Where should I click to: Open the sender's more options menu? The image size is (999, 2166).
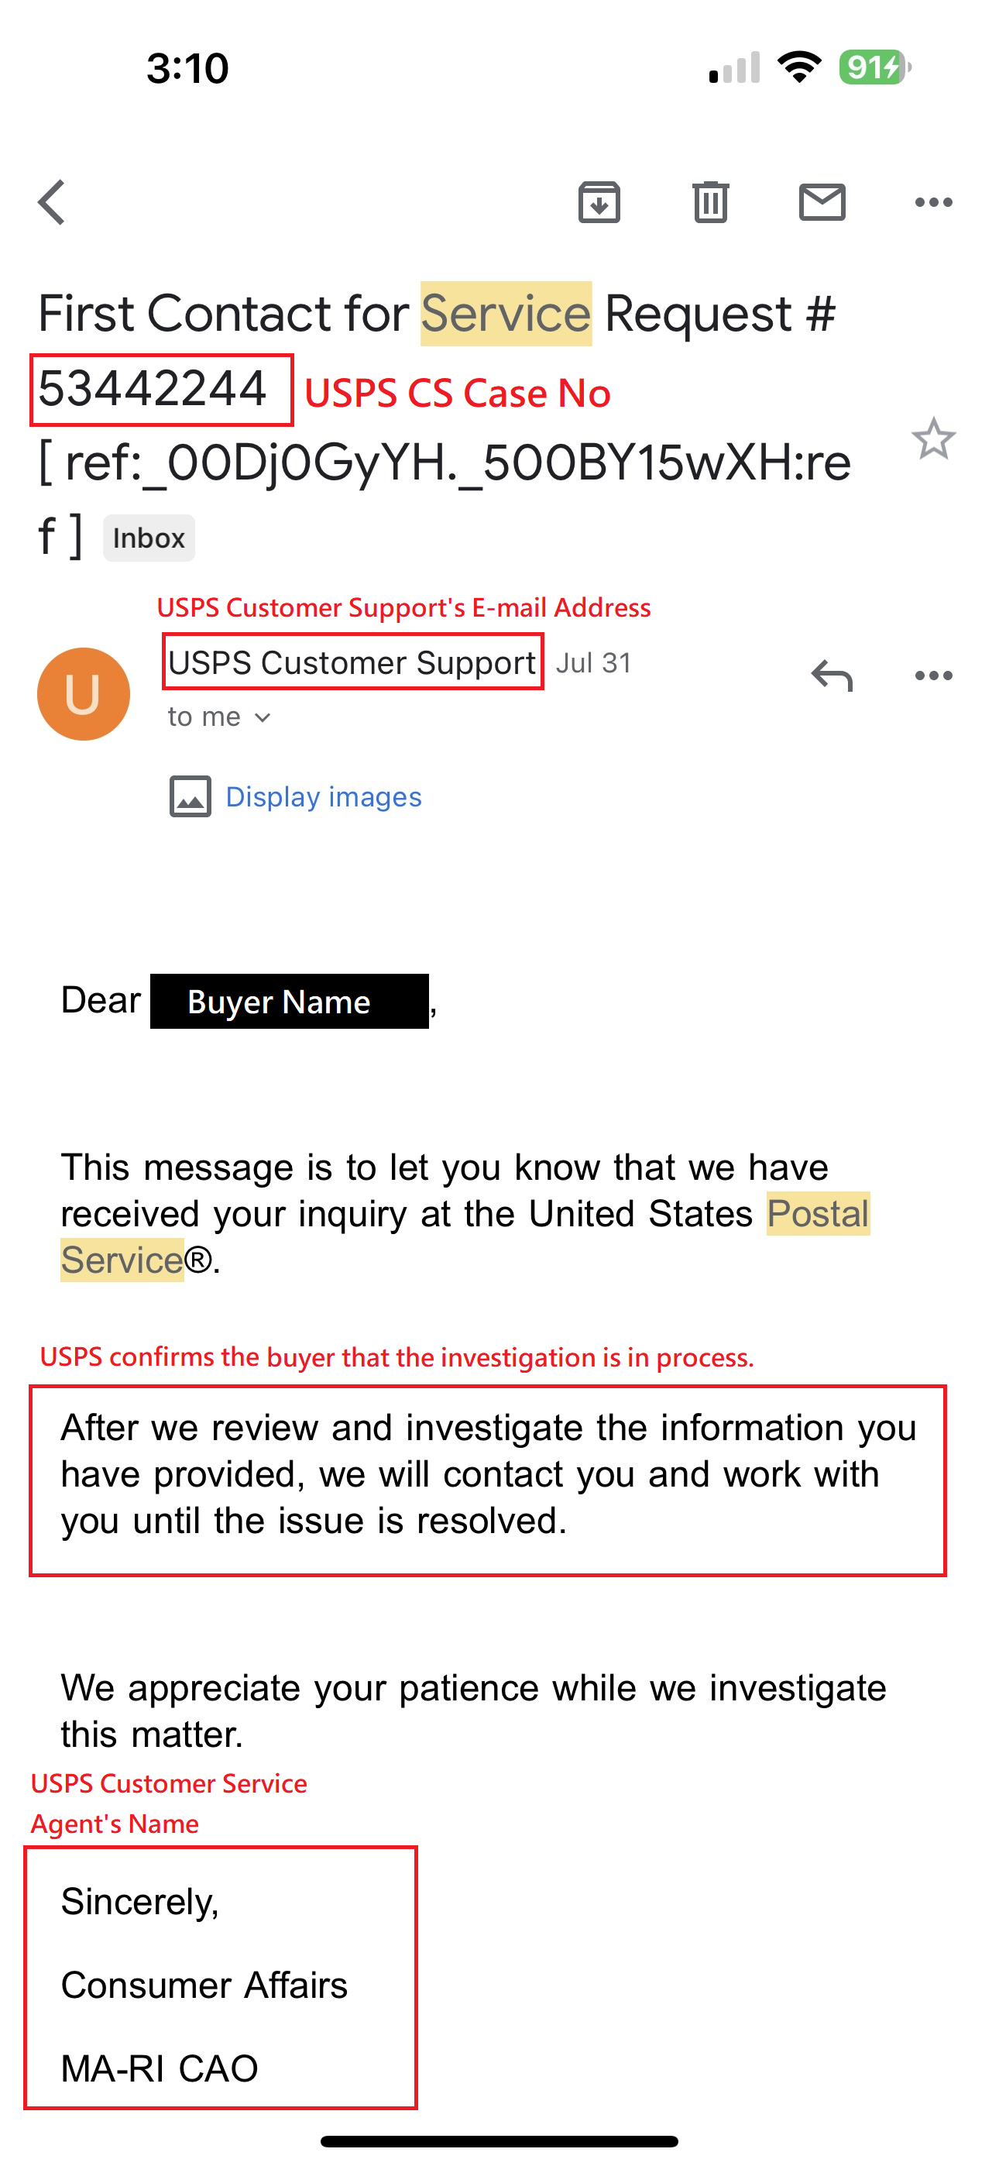(x=933, y=676)
